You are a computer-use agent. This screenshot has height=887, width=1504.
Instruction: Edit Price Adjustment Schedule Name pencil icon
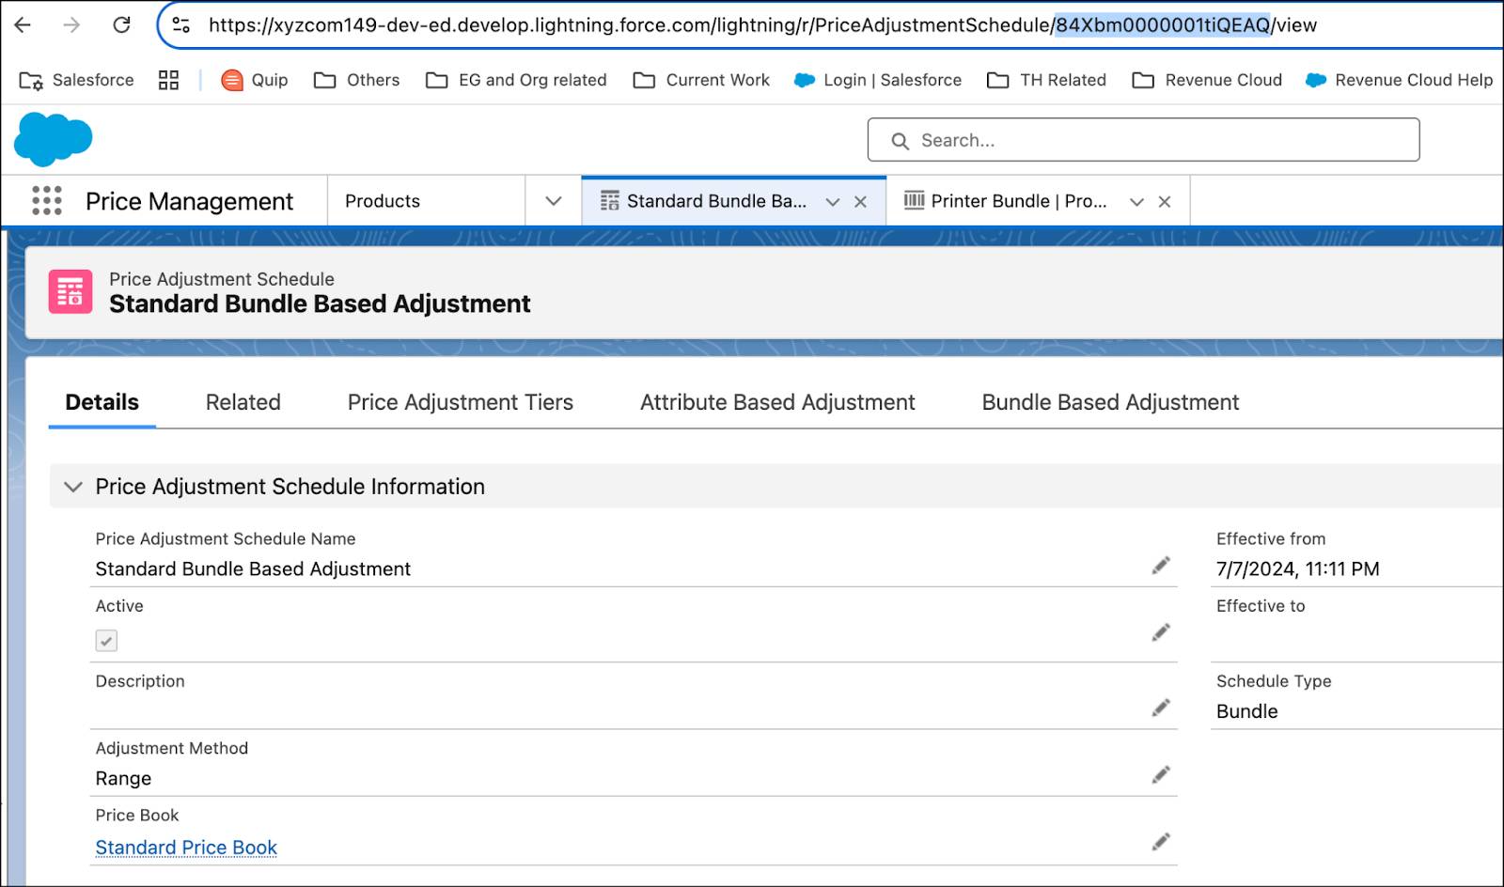pos(1161,565)
